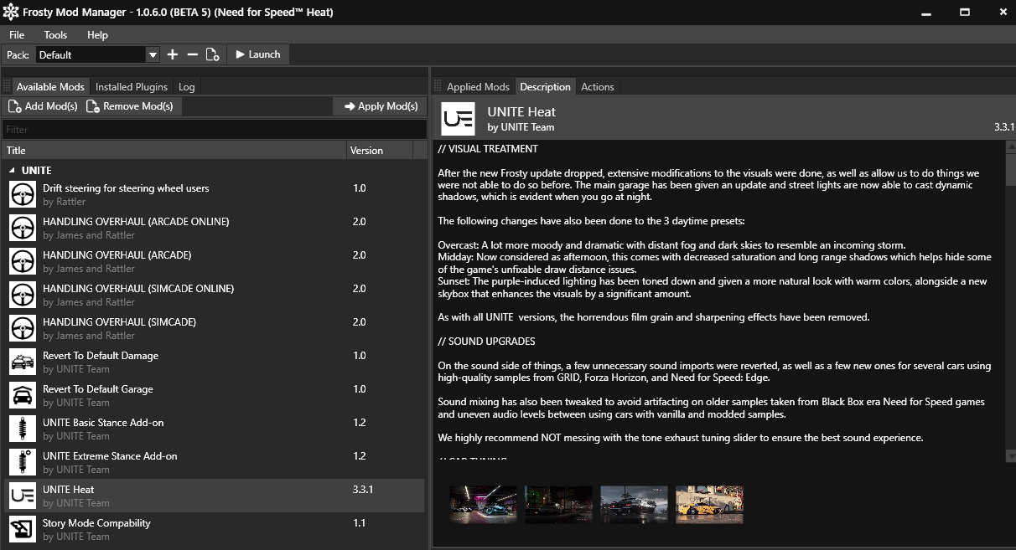Click the car icon for Revert To Default Garage
Viewport: 1016px width, 550px height.
tap(23, 396)
